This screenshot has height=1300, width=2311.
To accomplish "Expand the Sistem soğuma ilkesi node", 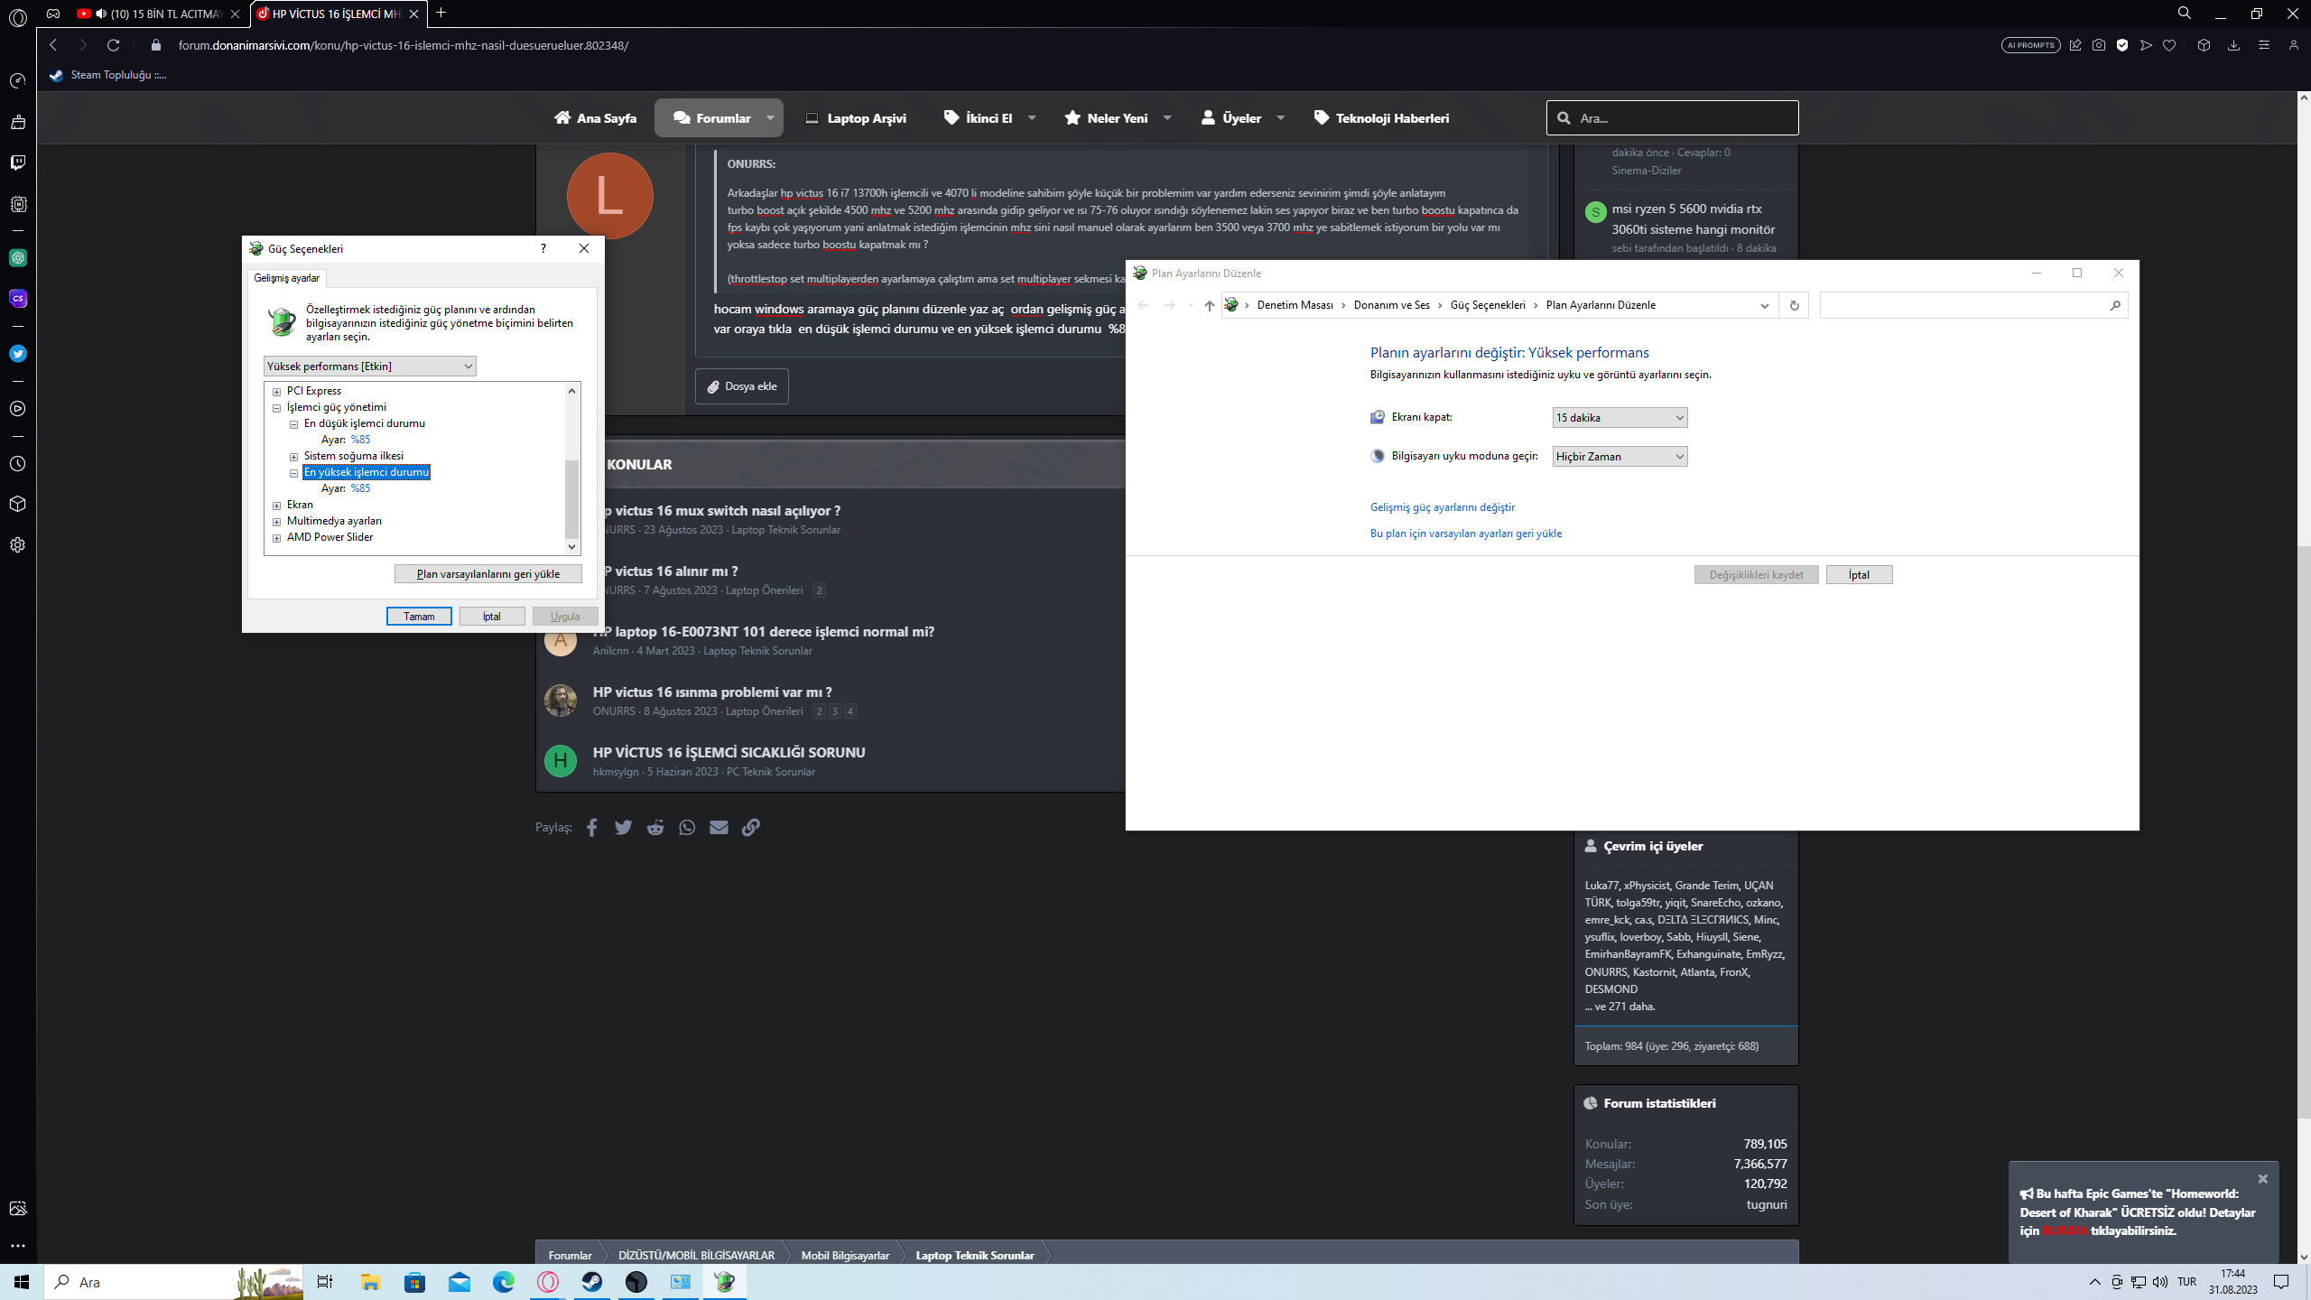I will click(x=294, y=457).
